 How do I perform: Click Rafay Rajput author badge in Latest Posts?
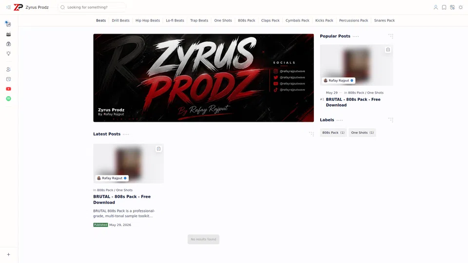(x=112, y=178)
